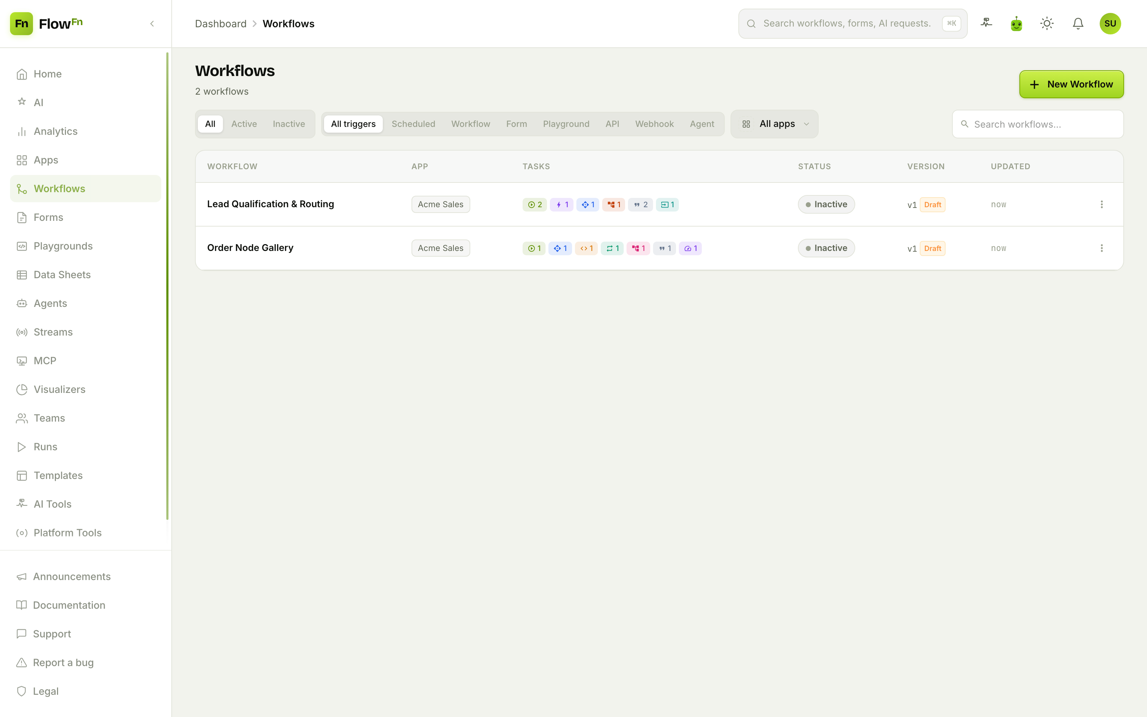Select the All status filter
This screenshot has width=1147, height=717.
[x=210, y=124]
